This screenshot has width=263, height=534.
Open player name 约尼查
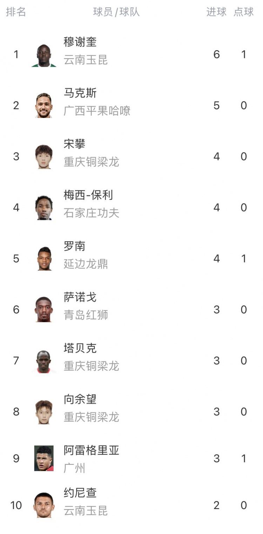80,493
